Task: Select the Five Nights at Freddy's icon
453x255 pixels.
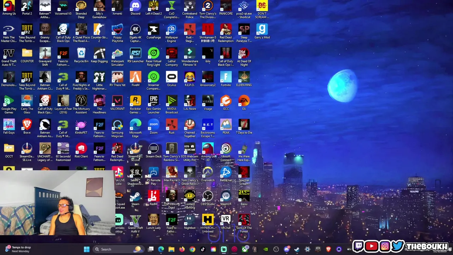Action: pos(81,80)
